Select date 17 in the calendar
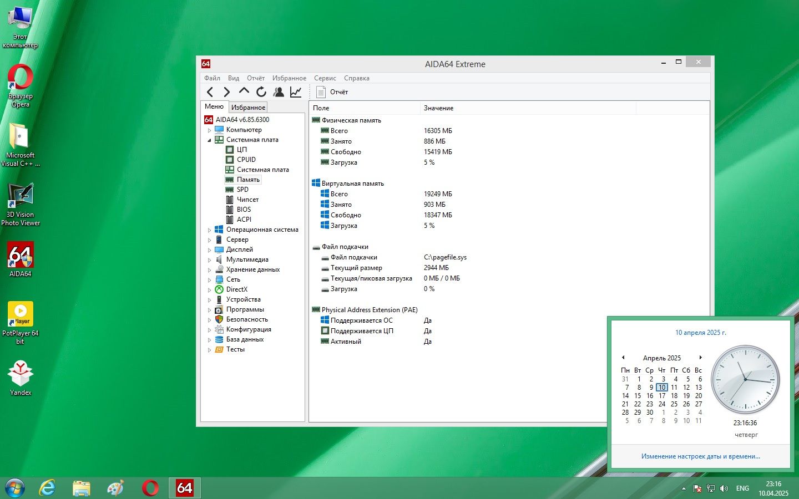The image size is (799, 499). [x=662, y=396]
